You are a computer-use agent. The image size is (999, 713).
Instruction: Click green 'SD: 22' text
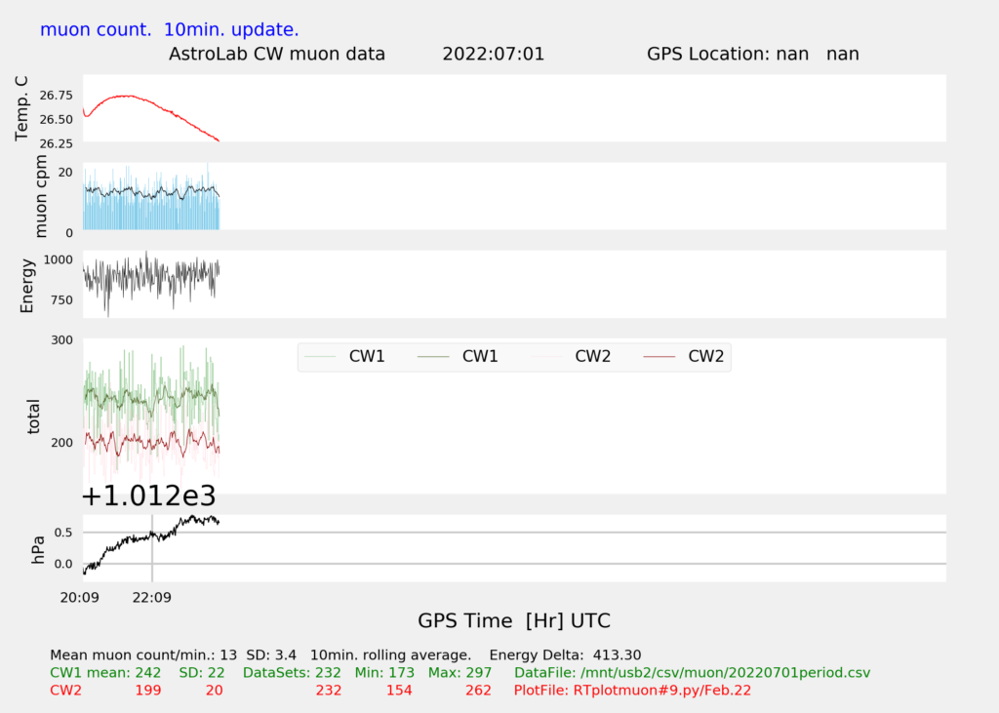tap(202, 673)
